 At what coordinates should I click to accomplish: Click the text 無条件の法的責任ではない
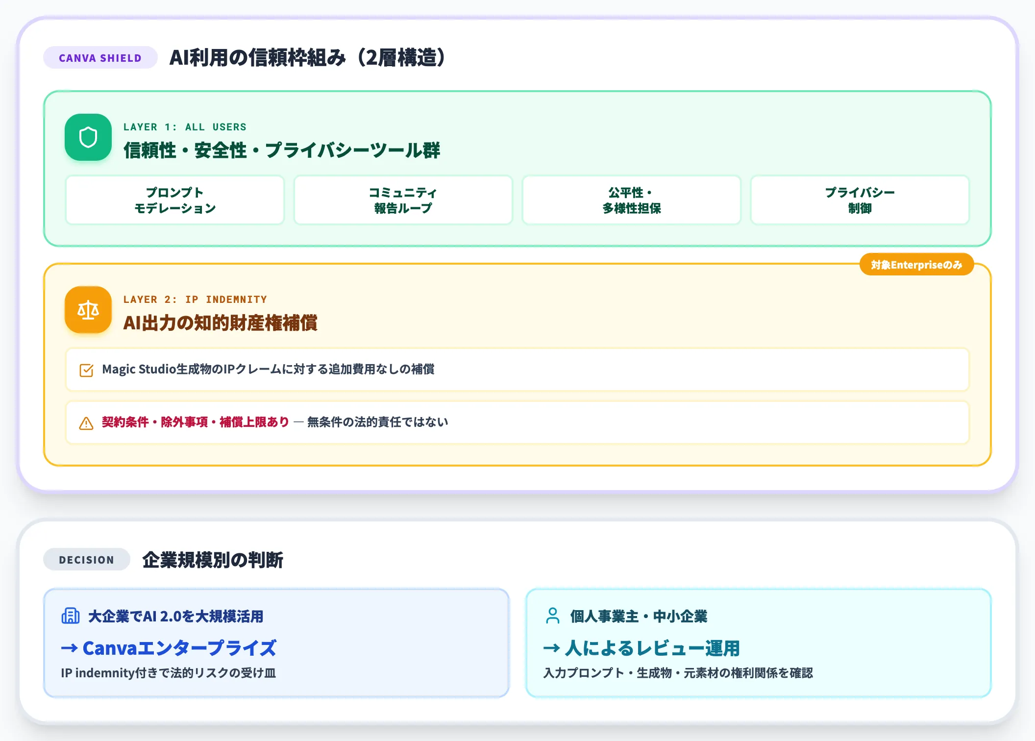[377, 422]
